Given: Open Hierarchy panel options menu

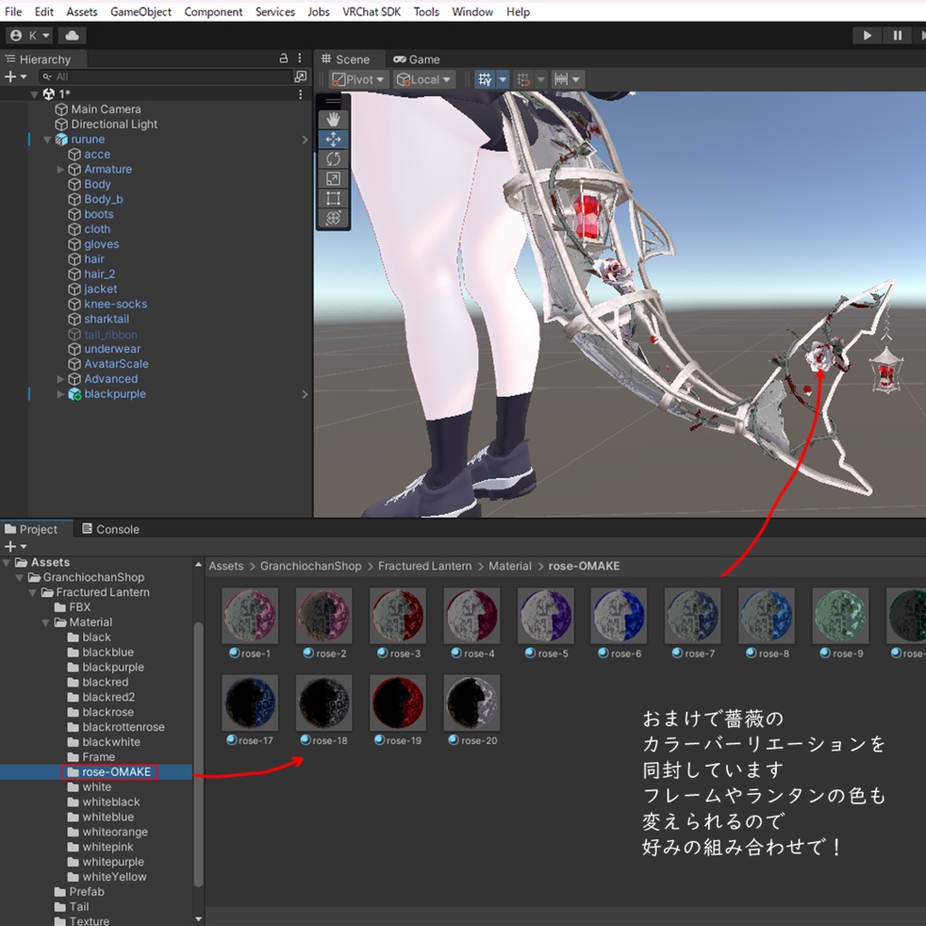Looking at the screenshot, I should click(300, 58).
